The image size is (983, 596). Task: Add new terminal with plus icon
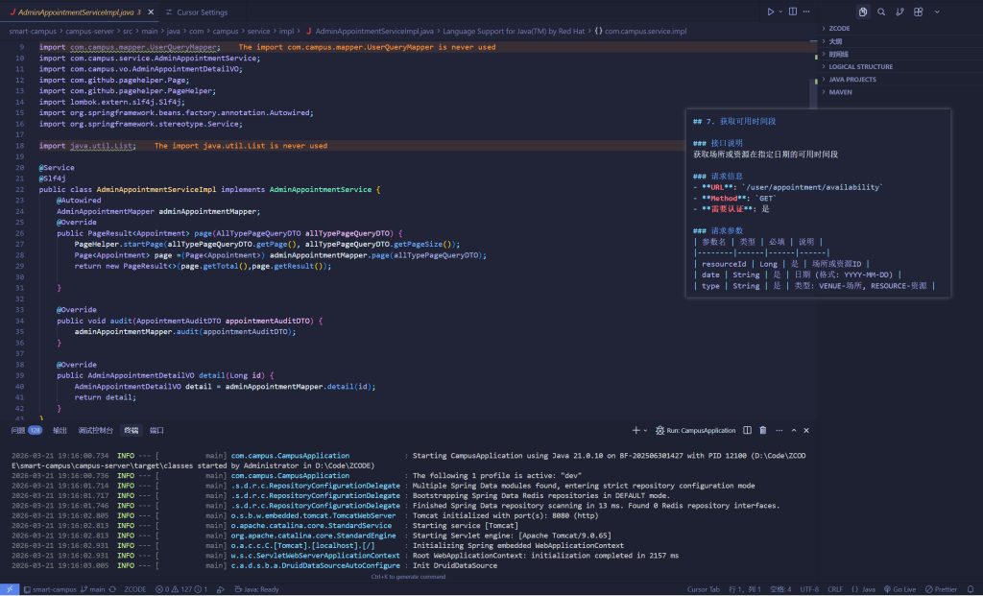pos(635,431)
